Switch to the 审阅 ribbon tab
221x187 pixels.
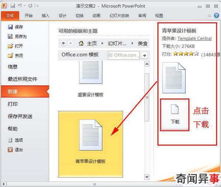[x=142, y=16]
